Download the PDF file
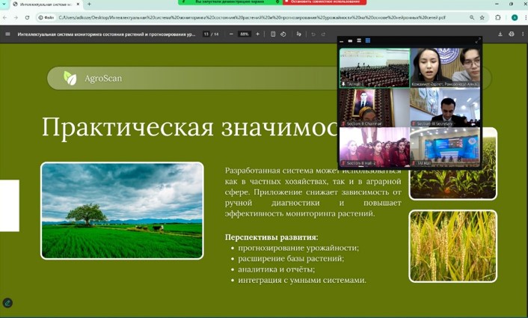Image resolution: width=528 pixels, height=318 pixels. (x=500, y=34)
